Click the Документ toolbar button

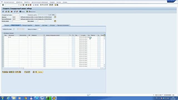coord(32,12)
